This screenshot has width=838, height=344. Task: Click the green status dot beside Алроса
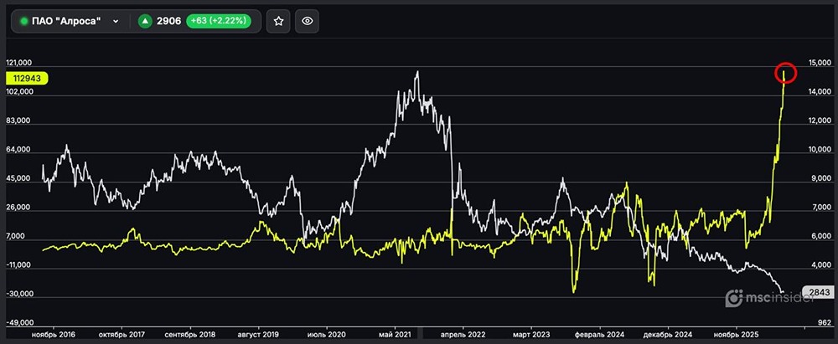24,22
